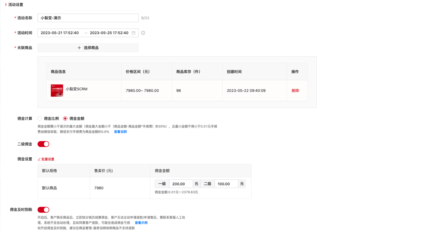This screenshot has width=444, height=233.
Task: Click the 二级 label in commission row
Action: [207, 184]
